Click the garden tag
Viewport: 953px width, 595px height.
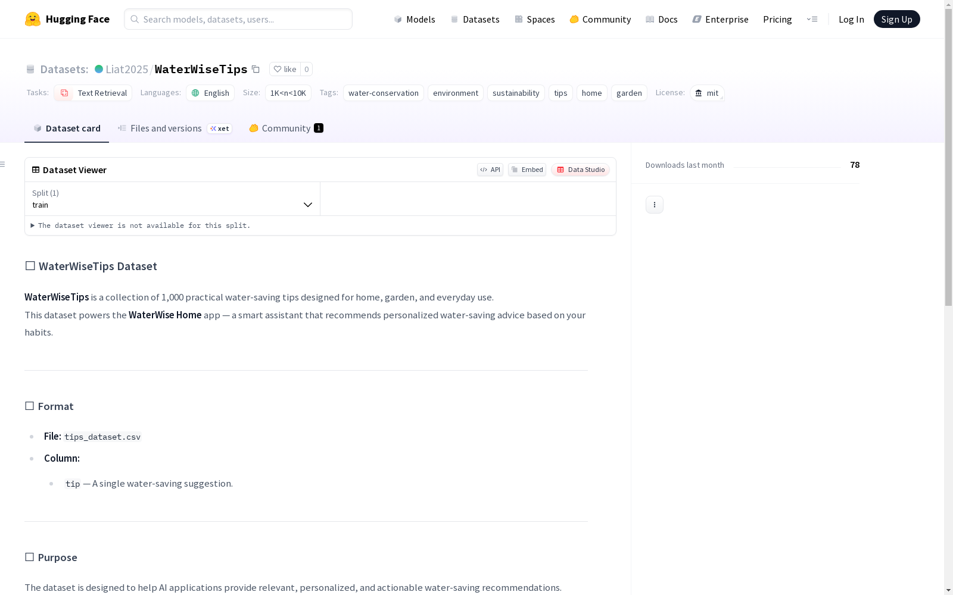coord(629,93)
